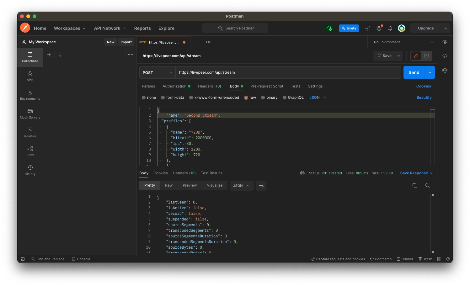Image resolution: width=470 pixels, height=286 pixels.
Task: Open the Tests tab
Action: point(296,86)
